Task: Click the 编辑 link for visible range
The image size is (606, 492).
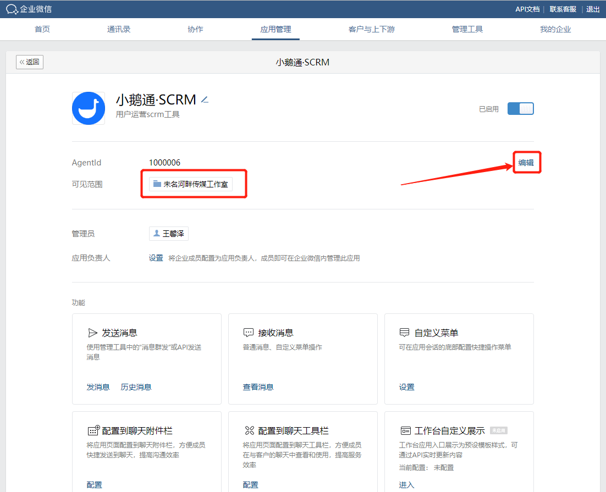Action: [x=526, y=163]
